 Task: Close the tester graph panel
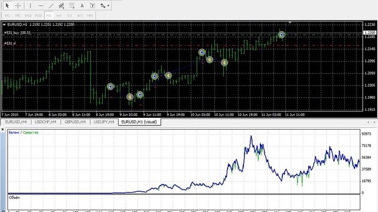2,130
